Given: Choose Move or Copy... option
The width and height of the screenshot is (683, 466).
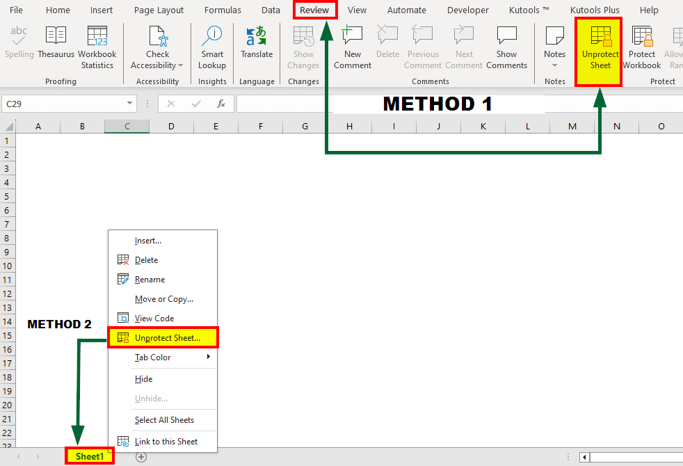Looking at the screenshot, I should coord(163,299).
